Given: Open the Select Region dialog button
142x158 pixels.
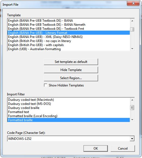Looking at the screenshot, I should tap(71, 78).
